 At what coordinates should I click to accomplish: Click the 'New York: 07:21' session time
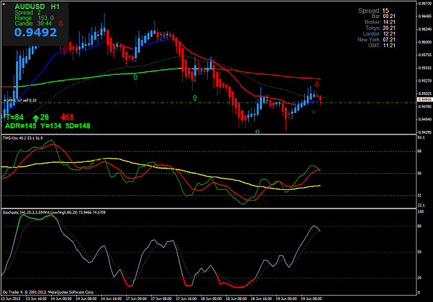point(376,39)
